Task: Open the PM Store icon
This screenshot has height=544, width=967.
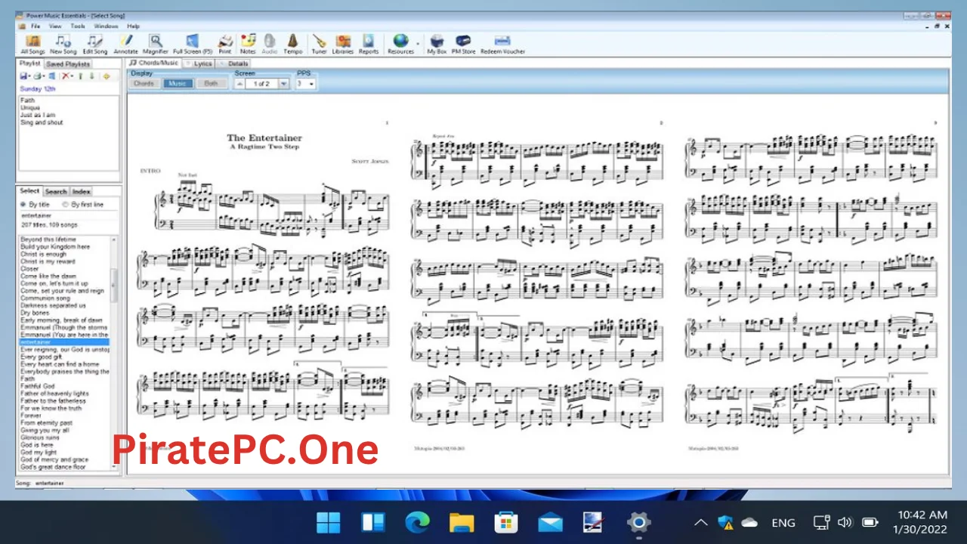Action: [x=463, y=44]
